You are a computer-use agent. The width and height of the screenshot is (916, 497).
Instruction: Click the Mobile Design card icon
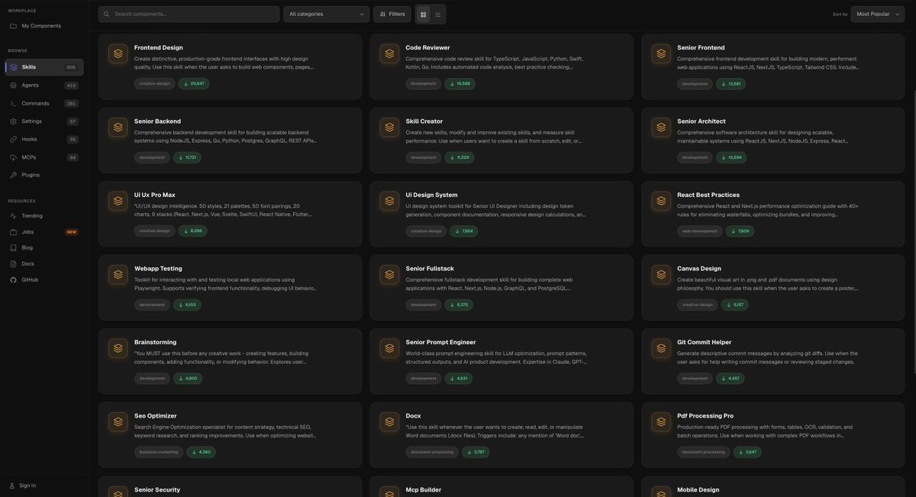661,492
